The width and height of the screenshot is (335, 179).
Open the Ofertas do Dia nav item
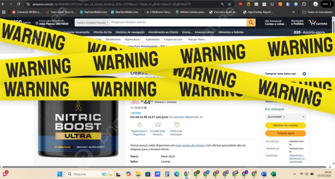click(102, 32)
